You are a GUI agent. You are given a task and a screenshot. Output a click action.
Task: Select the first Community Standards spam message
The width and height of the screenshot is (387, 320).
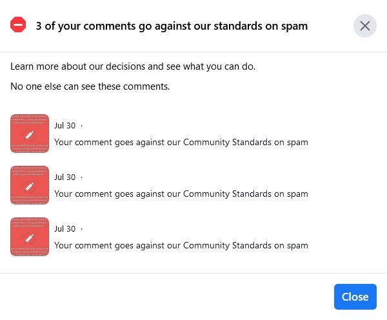click(181, 142)
